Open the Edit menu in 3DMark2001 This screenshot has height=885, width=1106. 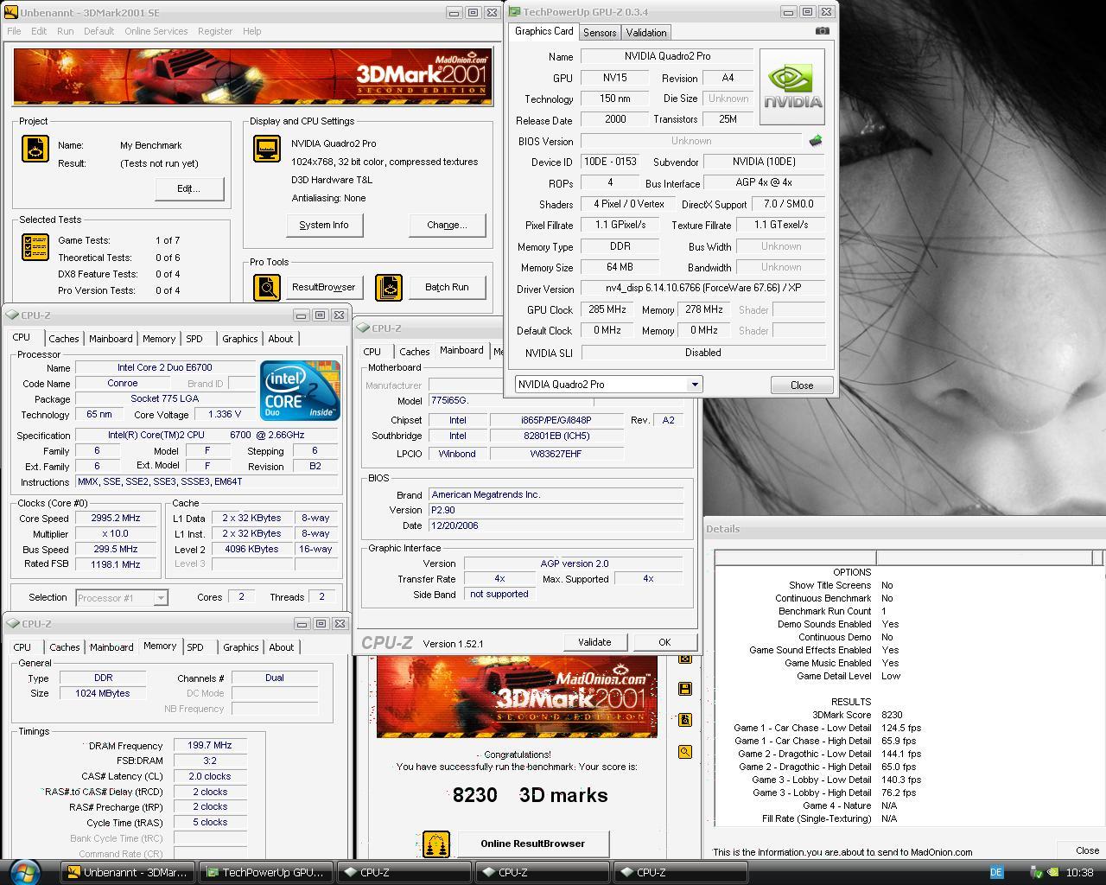point(39,31)
